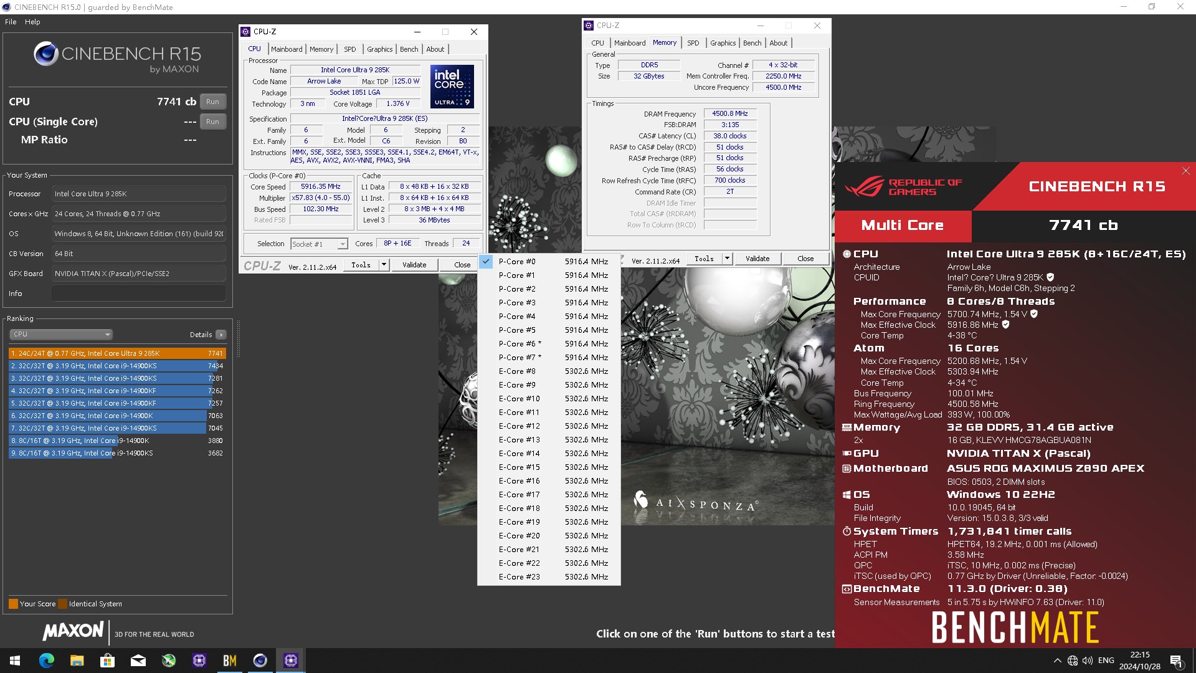The height and width of the screenshot is (673, 1196).
Task: Select E-Core #15 from the core list
Action: pyautogui.click(x=549, y=467)
